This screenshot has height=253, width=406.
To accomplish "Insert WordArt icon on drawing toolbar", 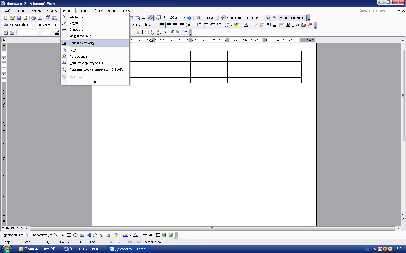I will pyautogui.click(x=89, y=235).
